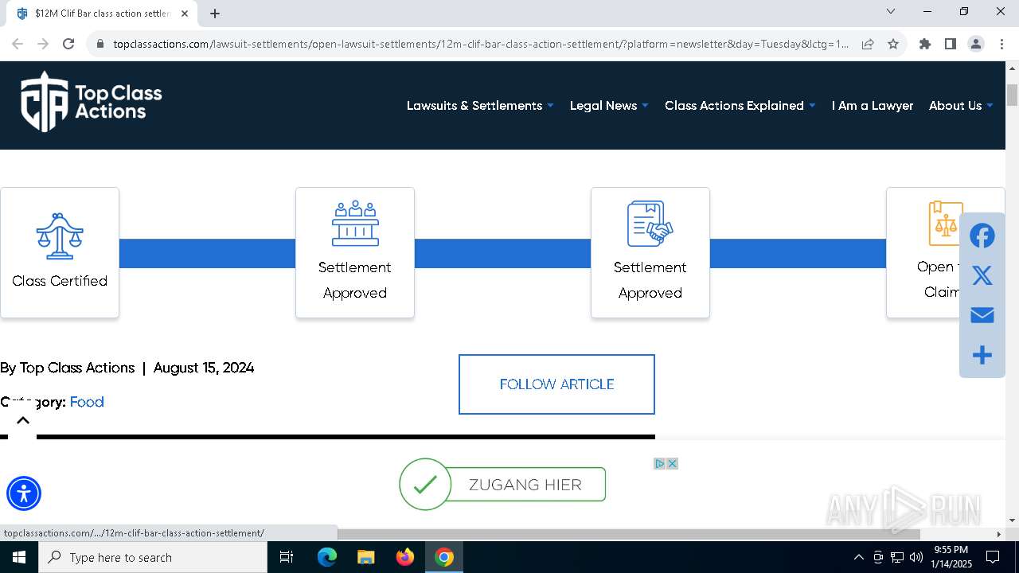
Task: Share the article on X
Action: point(982,275)
